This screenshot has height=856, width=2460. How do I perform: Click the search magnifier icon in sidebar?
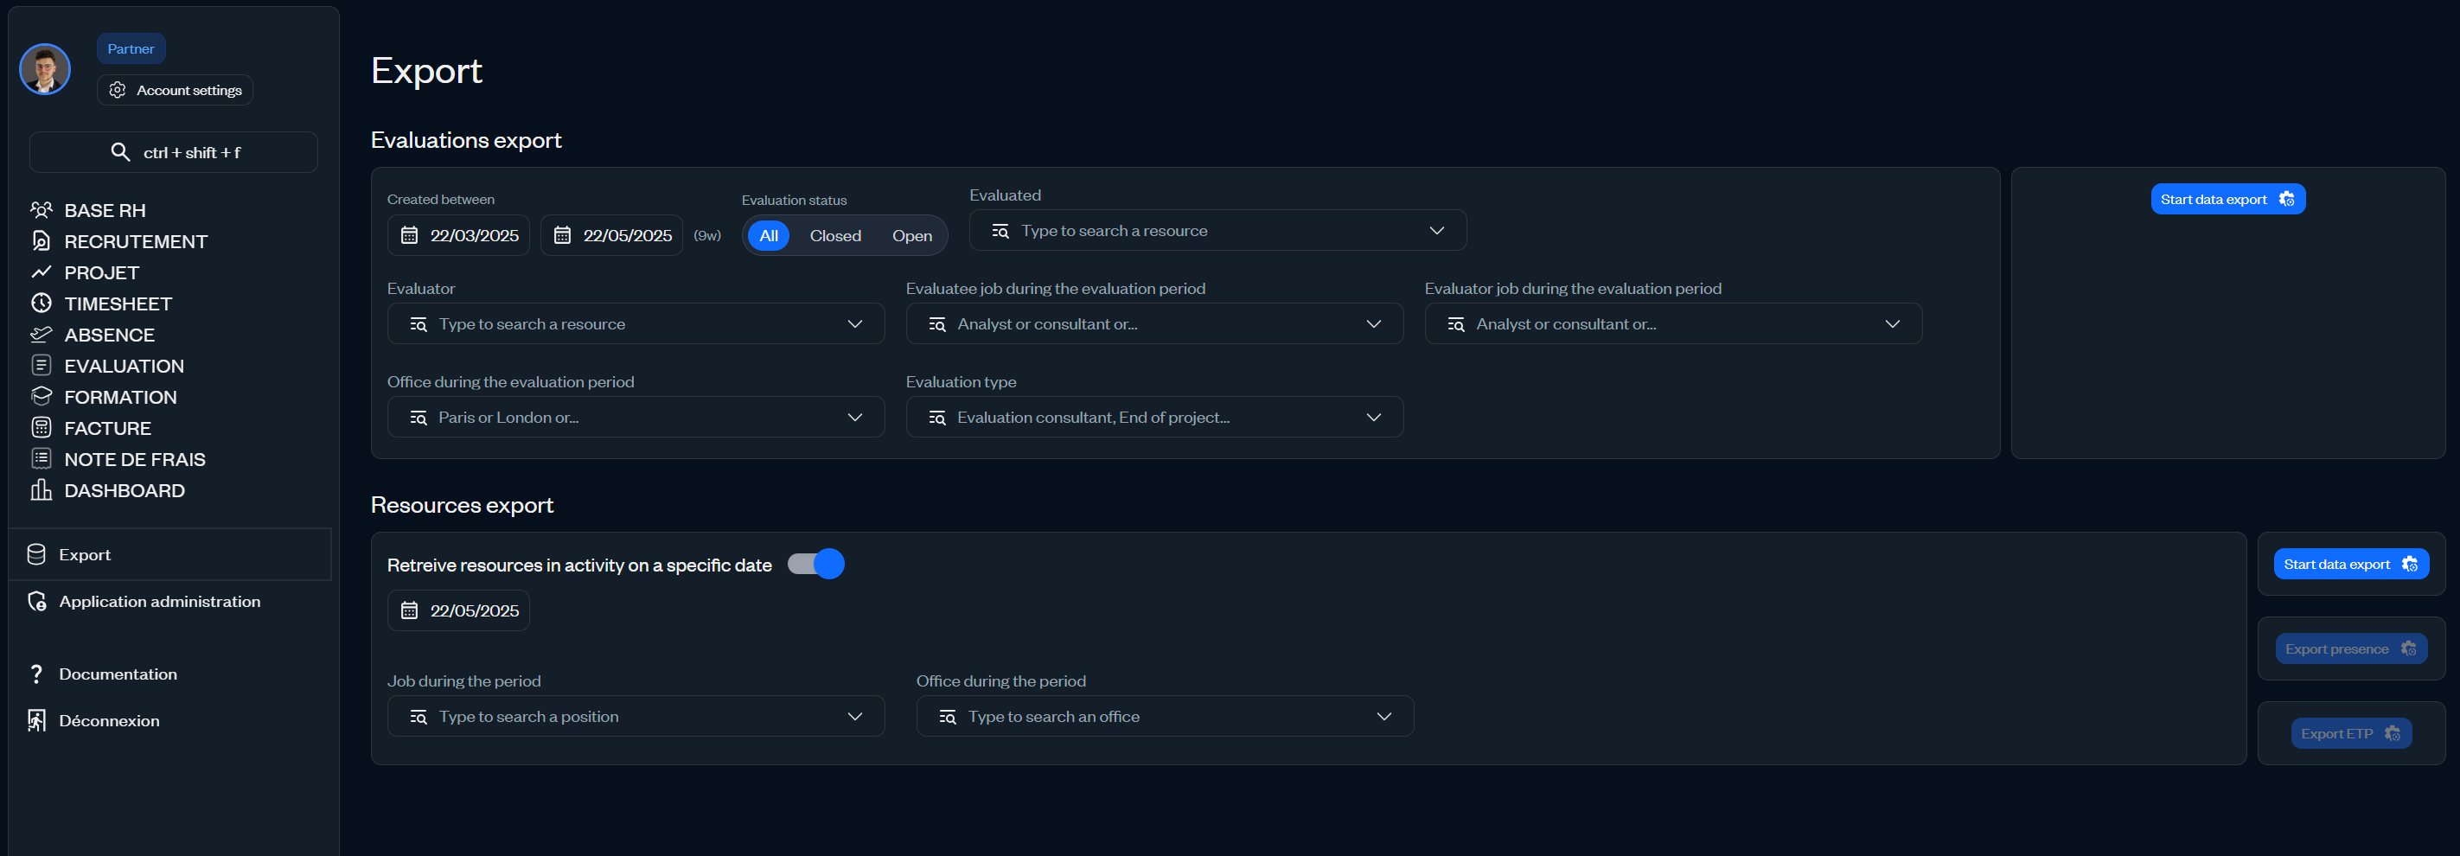120,152
